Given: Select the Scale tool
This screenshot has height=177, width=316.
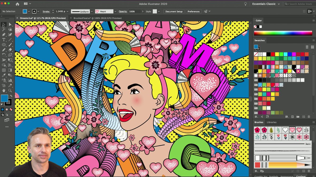Looking at the screenshot, I should point(10,55).
